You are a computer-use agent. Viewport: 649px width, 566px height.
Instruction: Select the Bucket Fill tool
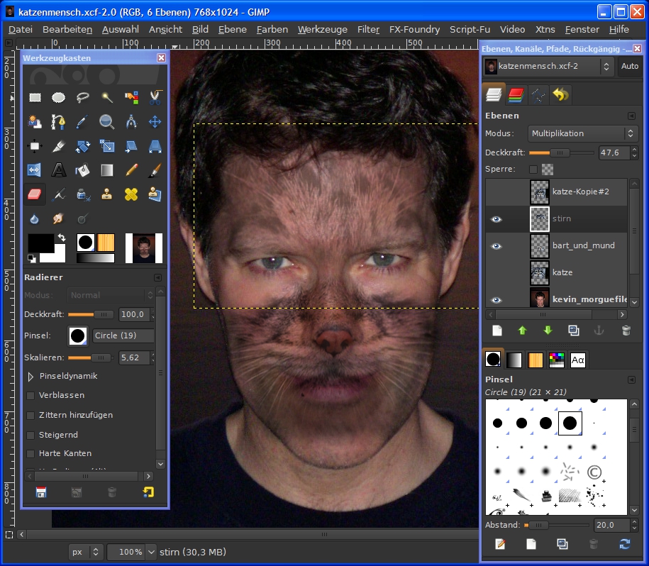(x=83, y=170)
